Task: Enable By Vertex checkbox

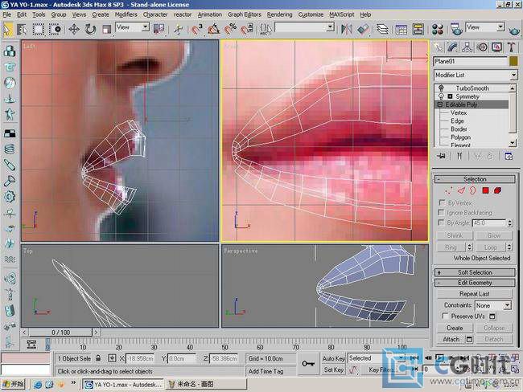Action: (x=442, y=202)
